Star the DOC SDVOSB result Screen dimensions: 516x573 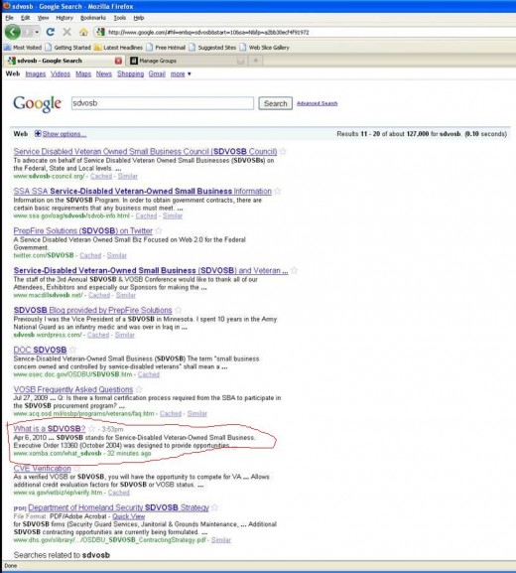pos(72,350)
